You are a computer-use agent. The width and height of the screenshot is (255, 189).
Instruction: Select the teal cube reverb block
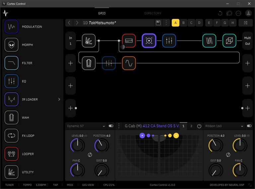(229, 41)
